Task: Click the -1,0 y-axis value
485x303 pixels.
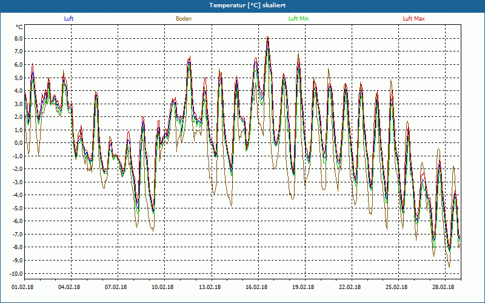Action: pyautogui.click(x=17, y=156)
